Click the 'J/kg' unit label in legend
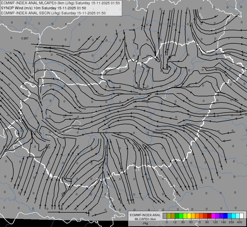 [145, 223]
